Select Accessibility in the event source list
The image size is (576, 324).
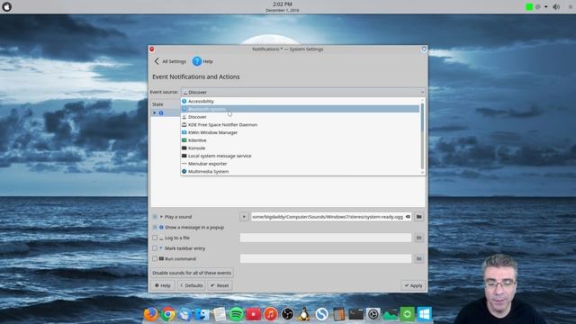click(x=300, y=101)
